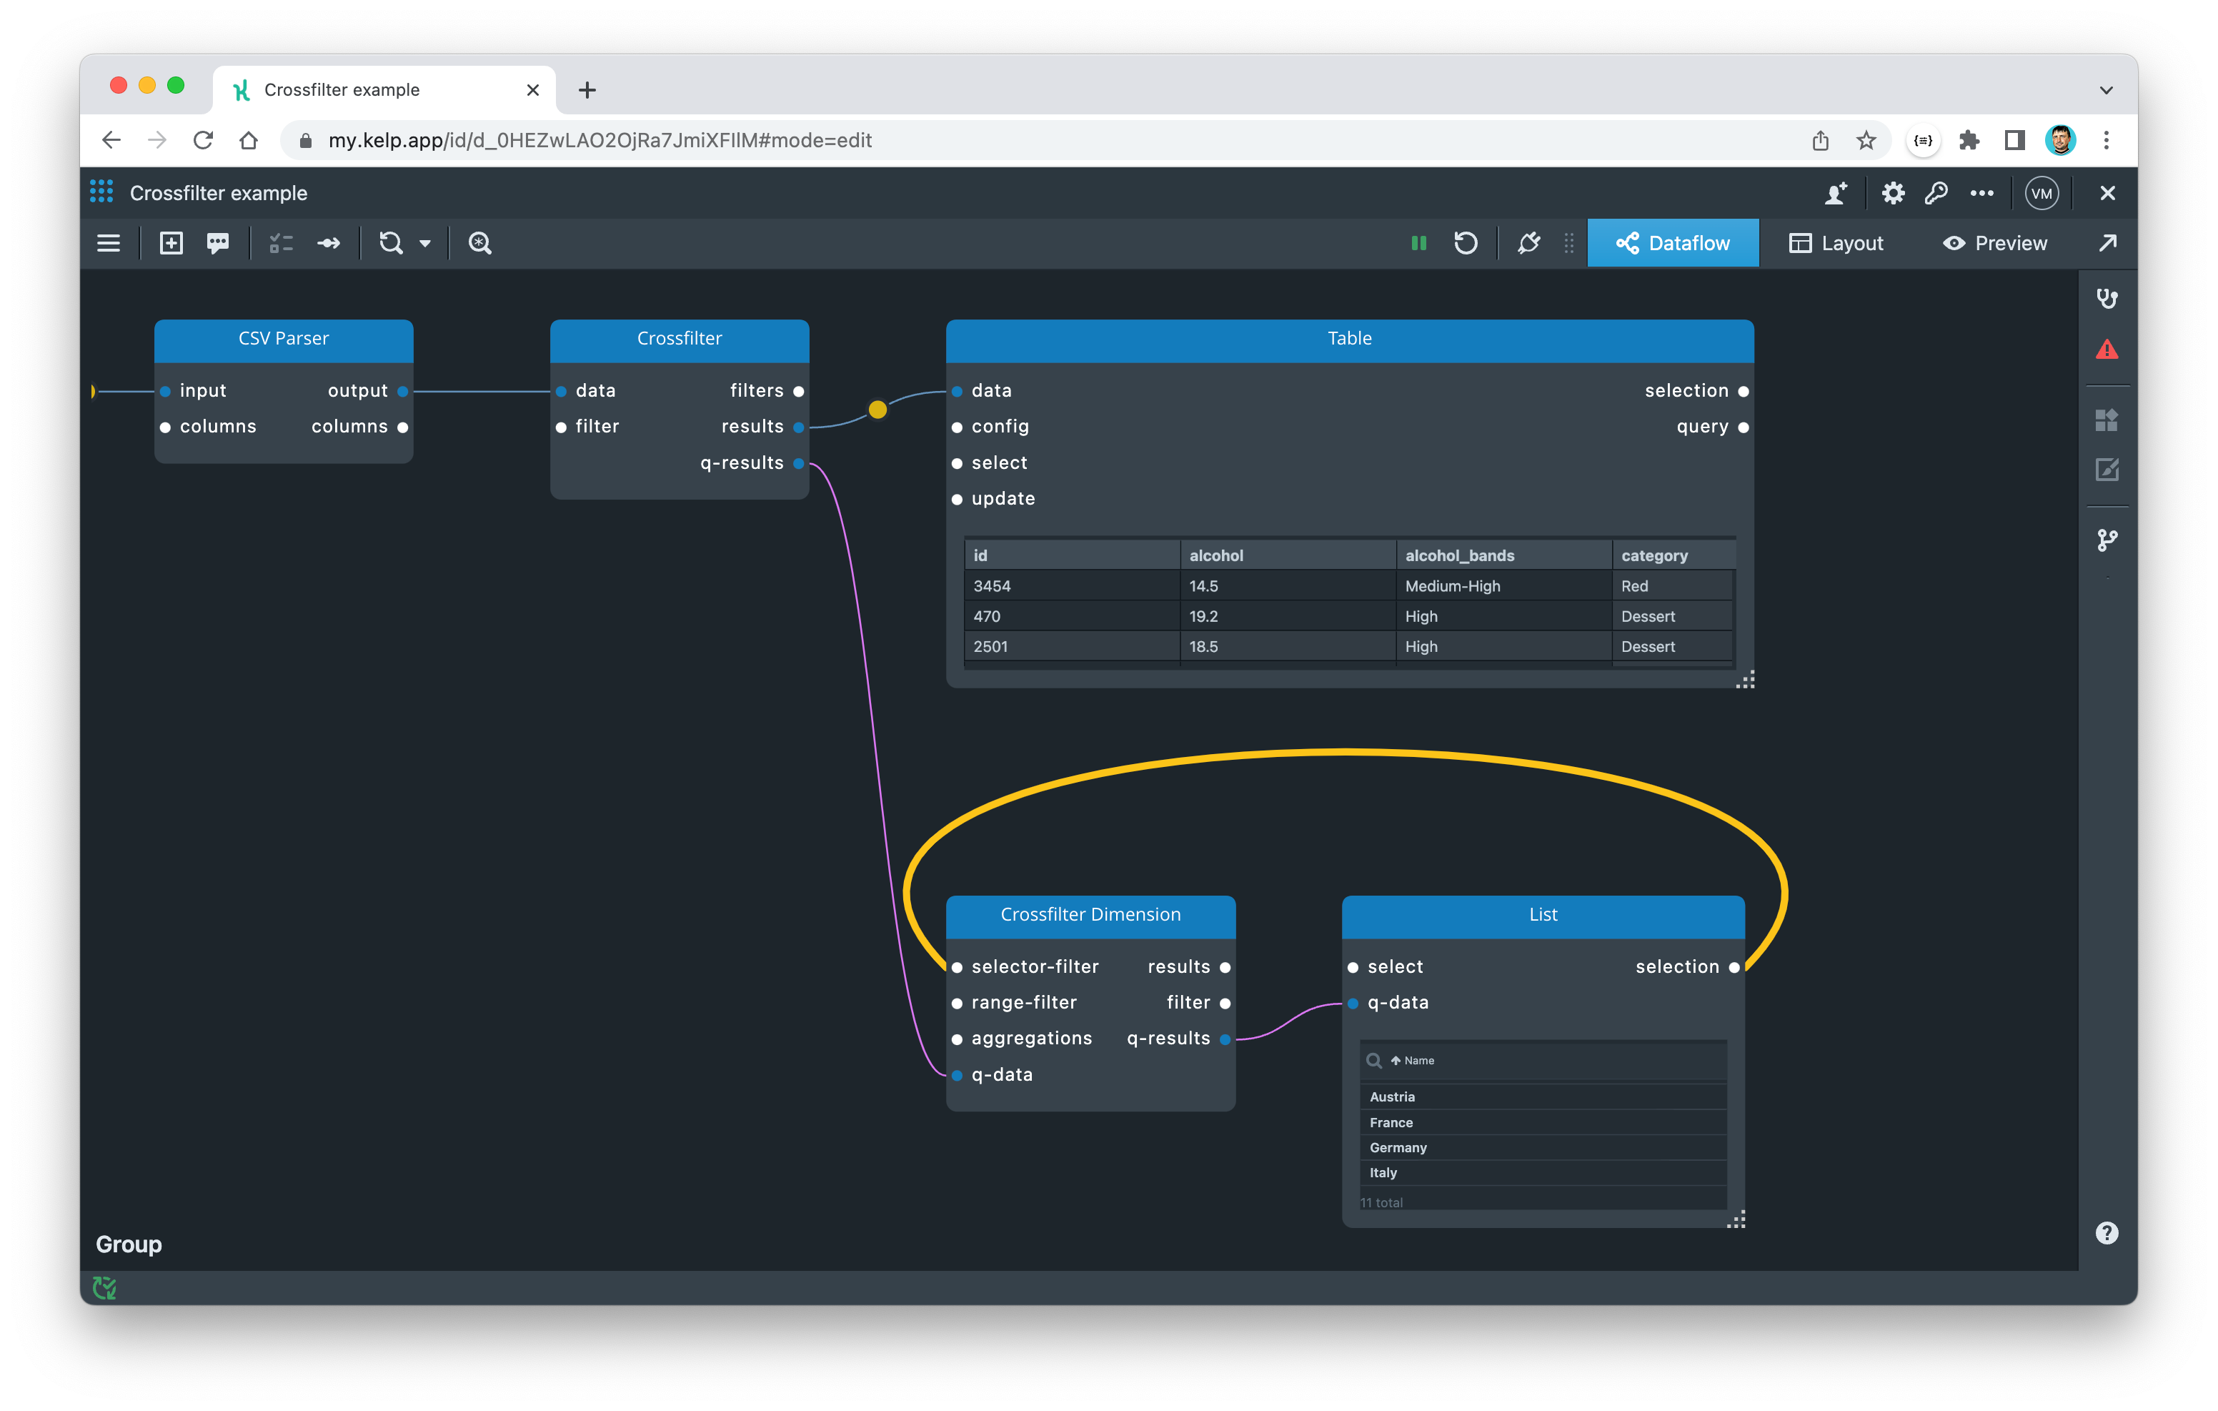Click the add component plus-box icon

click(171, 243)
